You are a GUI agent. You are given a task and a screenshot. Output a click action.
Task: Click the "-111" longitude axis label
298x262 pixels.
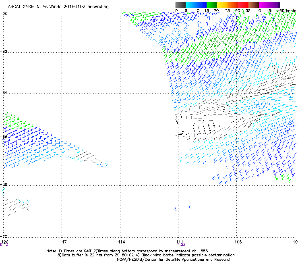[x=178, y=242]
